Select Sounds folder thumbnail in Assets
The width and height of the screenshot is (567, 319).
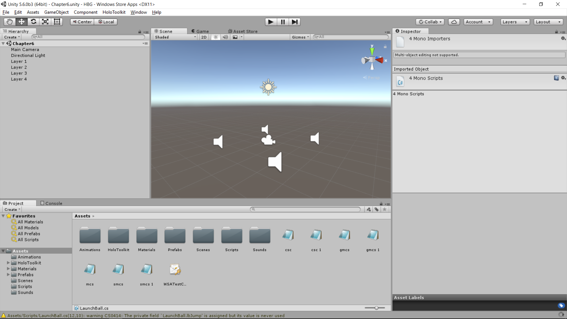tap(260, 235)
